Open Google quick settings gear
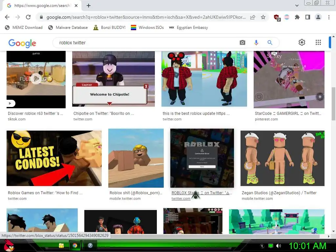This screenshot has width=336, height=252. 302,42
